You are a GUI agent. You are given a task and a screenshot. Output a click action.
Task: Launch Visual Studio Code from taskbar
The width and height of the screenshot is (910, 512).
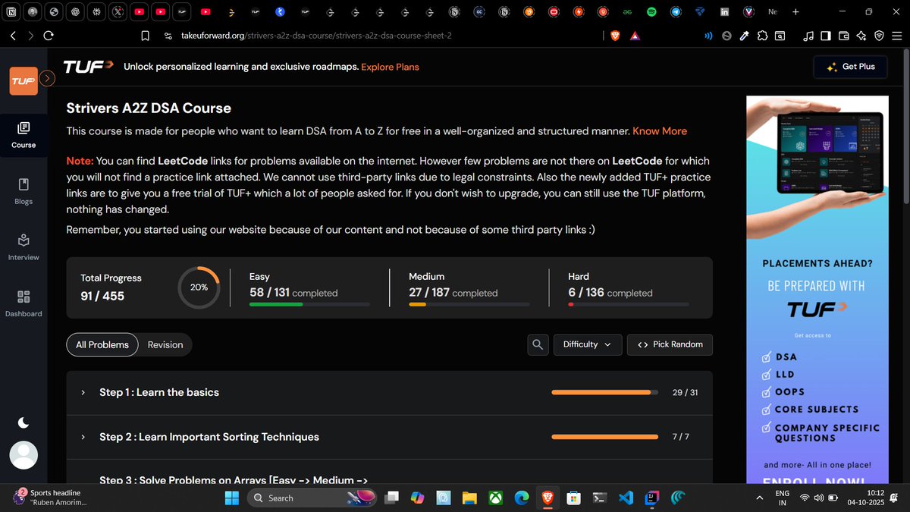click(626, 498)
